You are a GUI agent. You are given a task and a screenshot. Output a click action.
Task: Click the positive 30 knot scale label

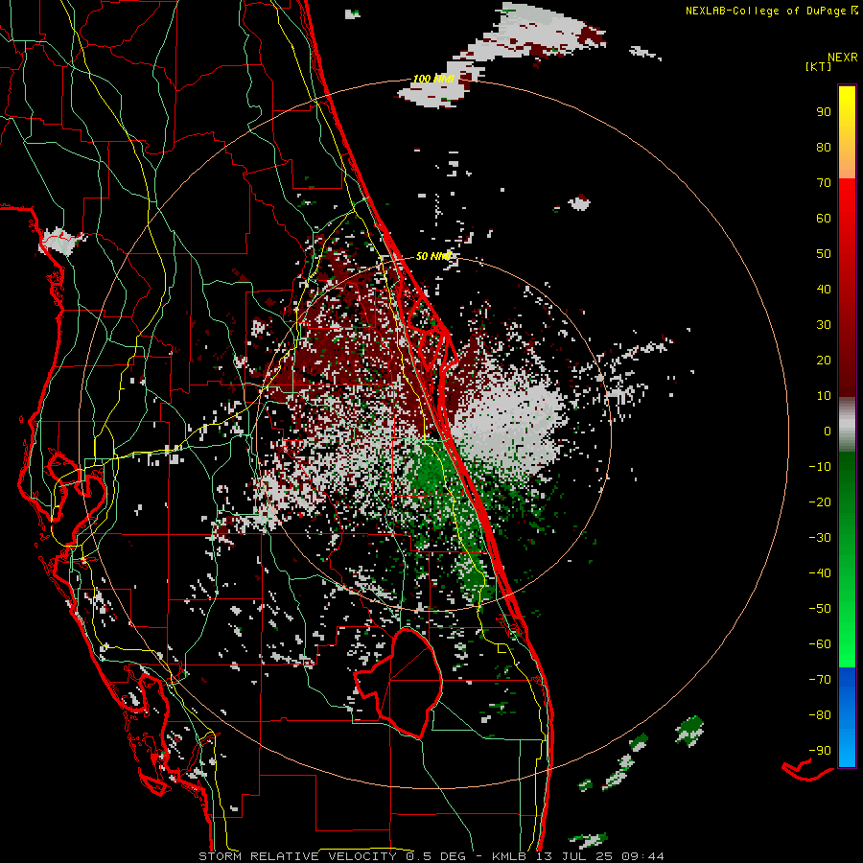tap(824, 325)
